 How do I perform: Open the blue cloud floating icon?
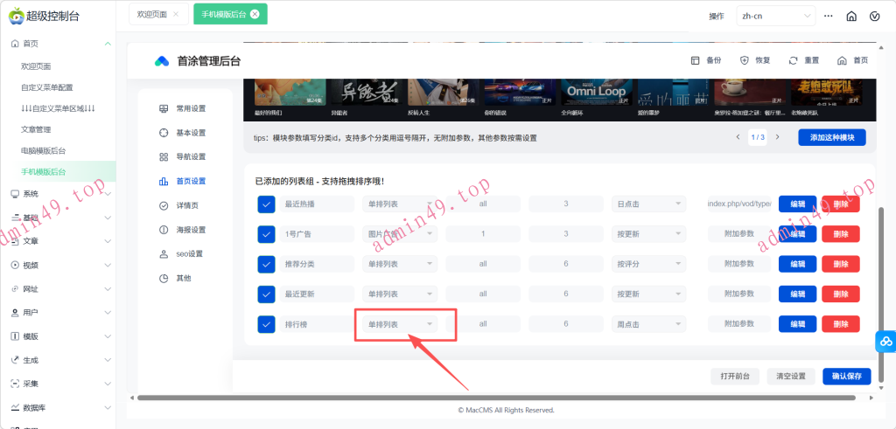pos(885,342)
